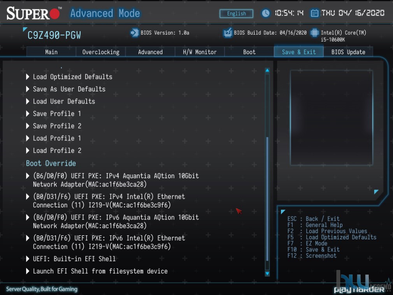
Task: Choose Save Profile 1
Action: click(57, 114)
